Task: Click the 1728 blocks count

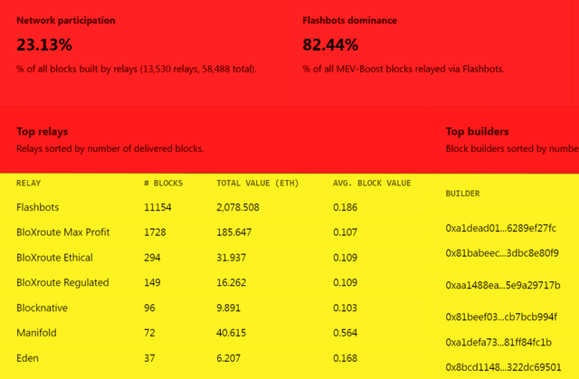Action: point(155,232)
